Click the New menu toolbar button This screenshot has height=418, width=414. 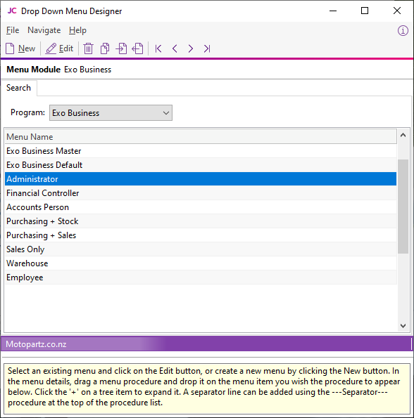click(20, 48)
